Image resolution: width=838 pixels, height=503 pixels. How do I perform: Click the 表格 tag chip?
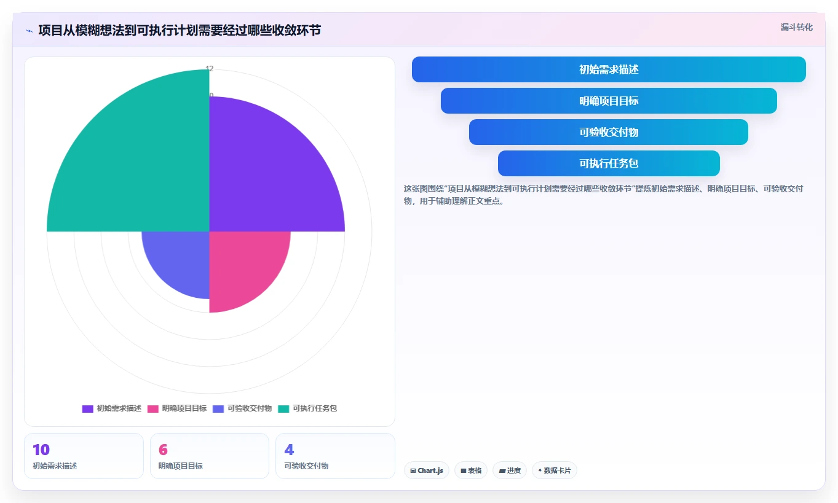click(471, 470)
